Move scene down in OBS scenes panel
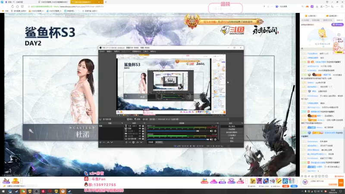This screenshot has width=345, height=194. pos(112,142)
